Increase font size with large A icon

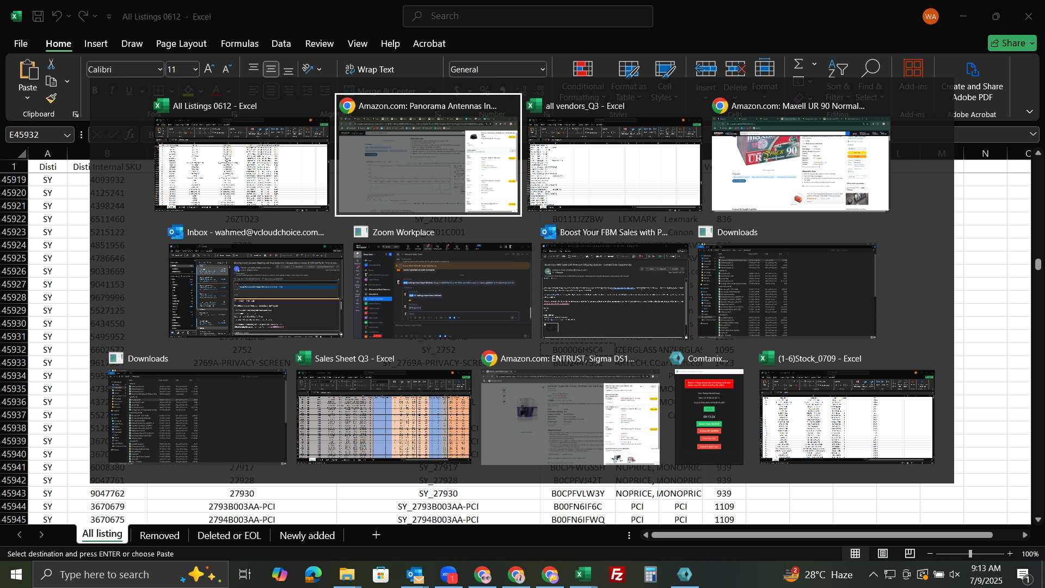pos(209,69)
